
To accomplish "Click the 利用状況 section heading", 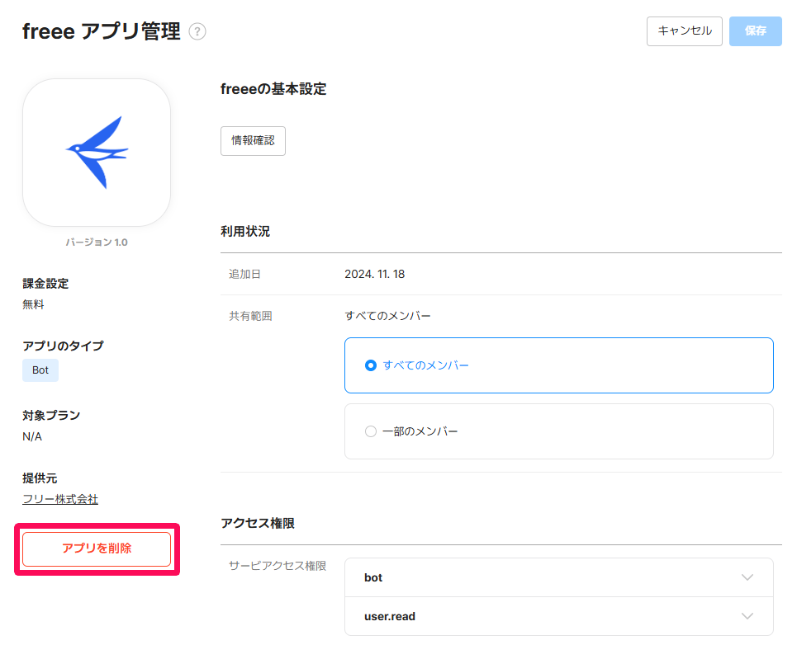I will click(x=245, y=232).
